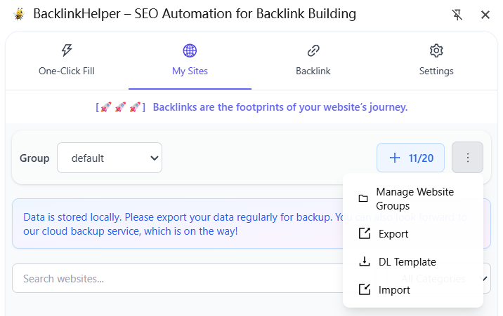Toggle the pin icon in title bar
Viewport: 503px width, 316px height.
(x=457, y=15)
